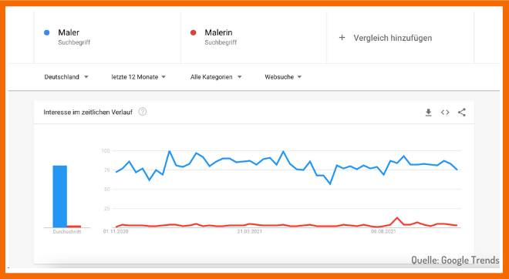This screenshot has width=509, height=279.
Task: Open the Alle Kategorien dropdown
Action: (x=216, y=77)
